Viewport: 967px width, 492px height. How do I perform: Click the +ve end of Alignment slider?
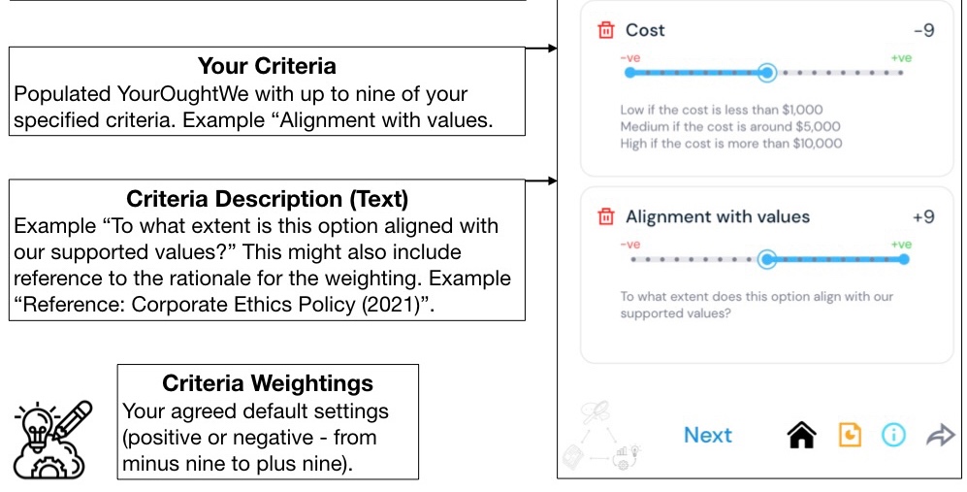(x=903, y=259)
